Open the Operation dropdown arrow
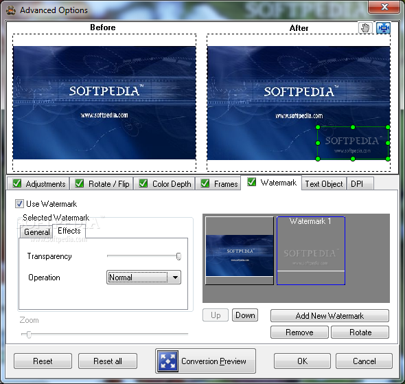Viewport: 405px width, 384px height. tap(175, 278)
